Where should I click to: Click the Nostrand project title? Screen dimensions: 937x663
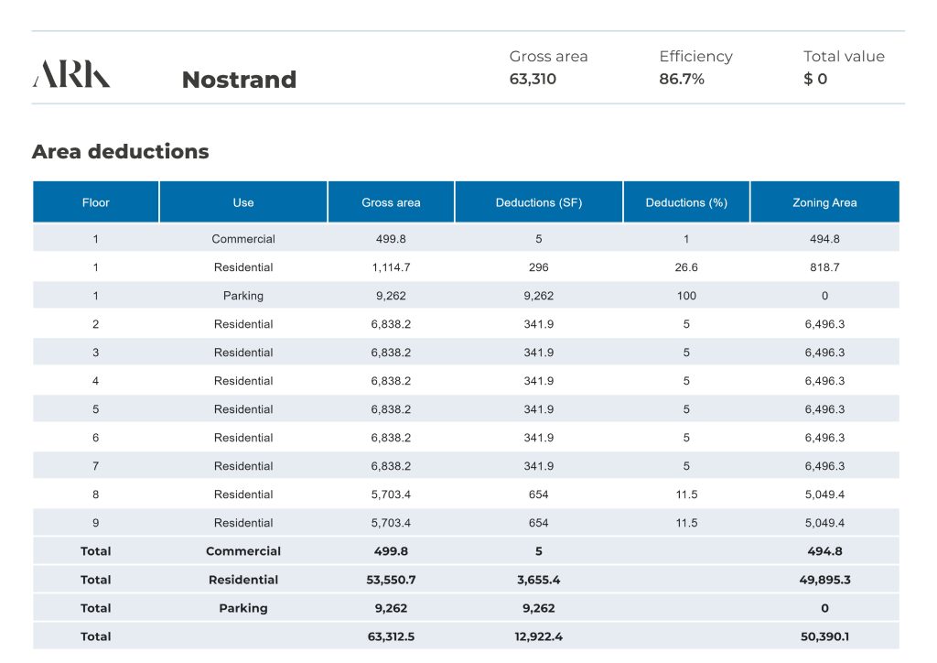point(239,80)
